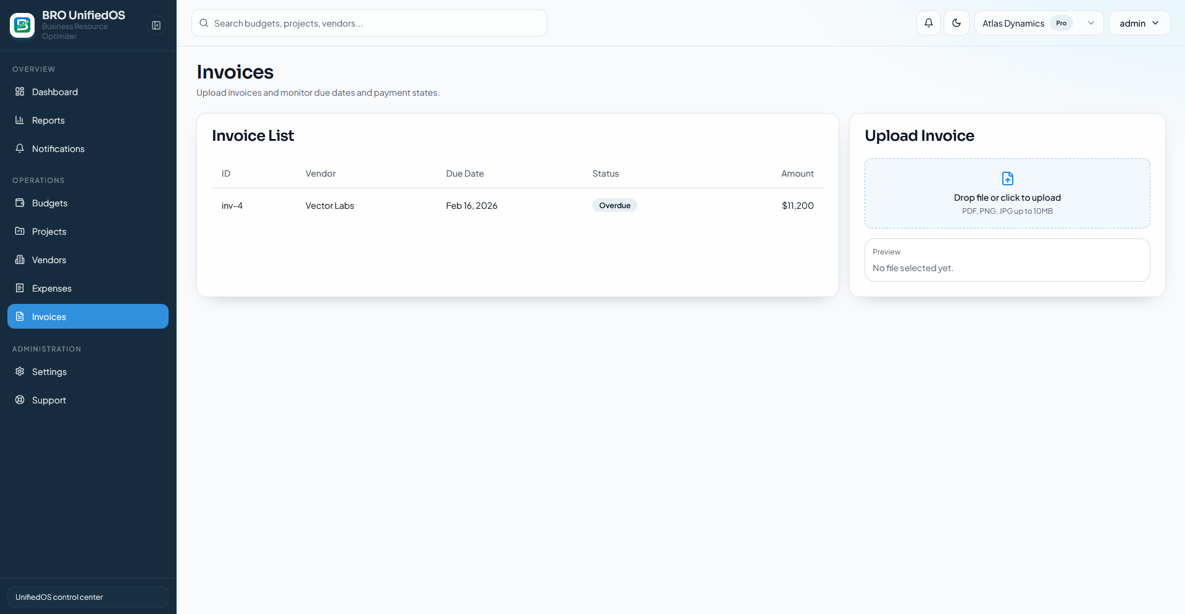Click the notifications bell icon in header
This screenshot has height=614, width=1185.
coord(928,23)
